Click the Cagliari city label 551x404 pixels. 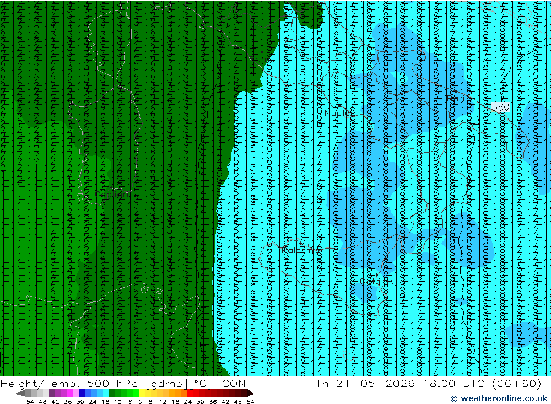click(x=112, y=195)
